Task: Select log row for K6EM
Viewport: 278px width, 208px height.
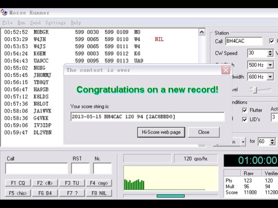Action: [99, 53]
